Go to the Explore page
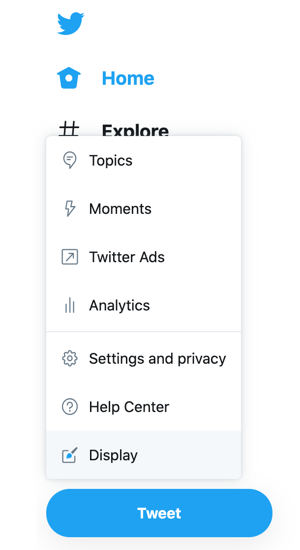Viewport: 300px width, 550px height. tap(135, 130)
